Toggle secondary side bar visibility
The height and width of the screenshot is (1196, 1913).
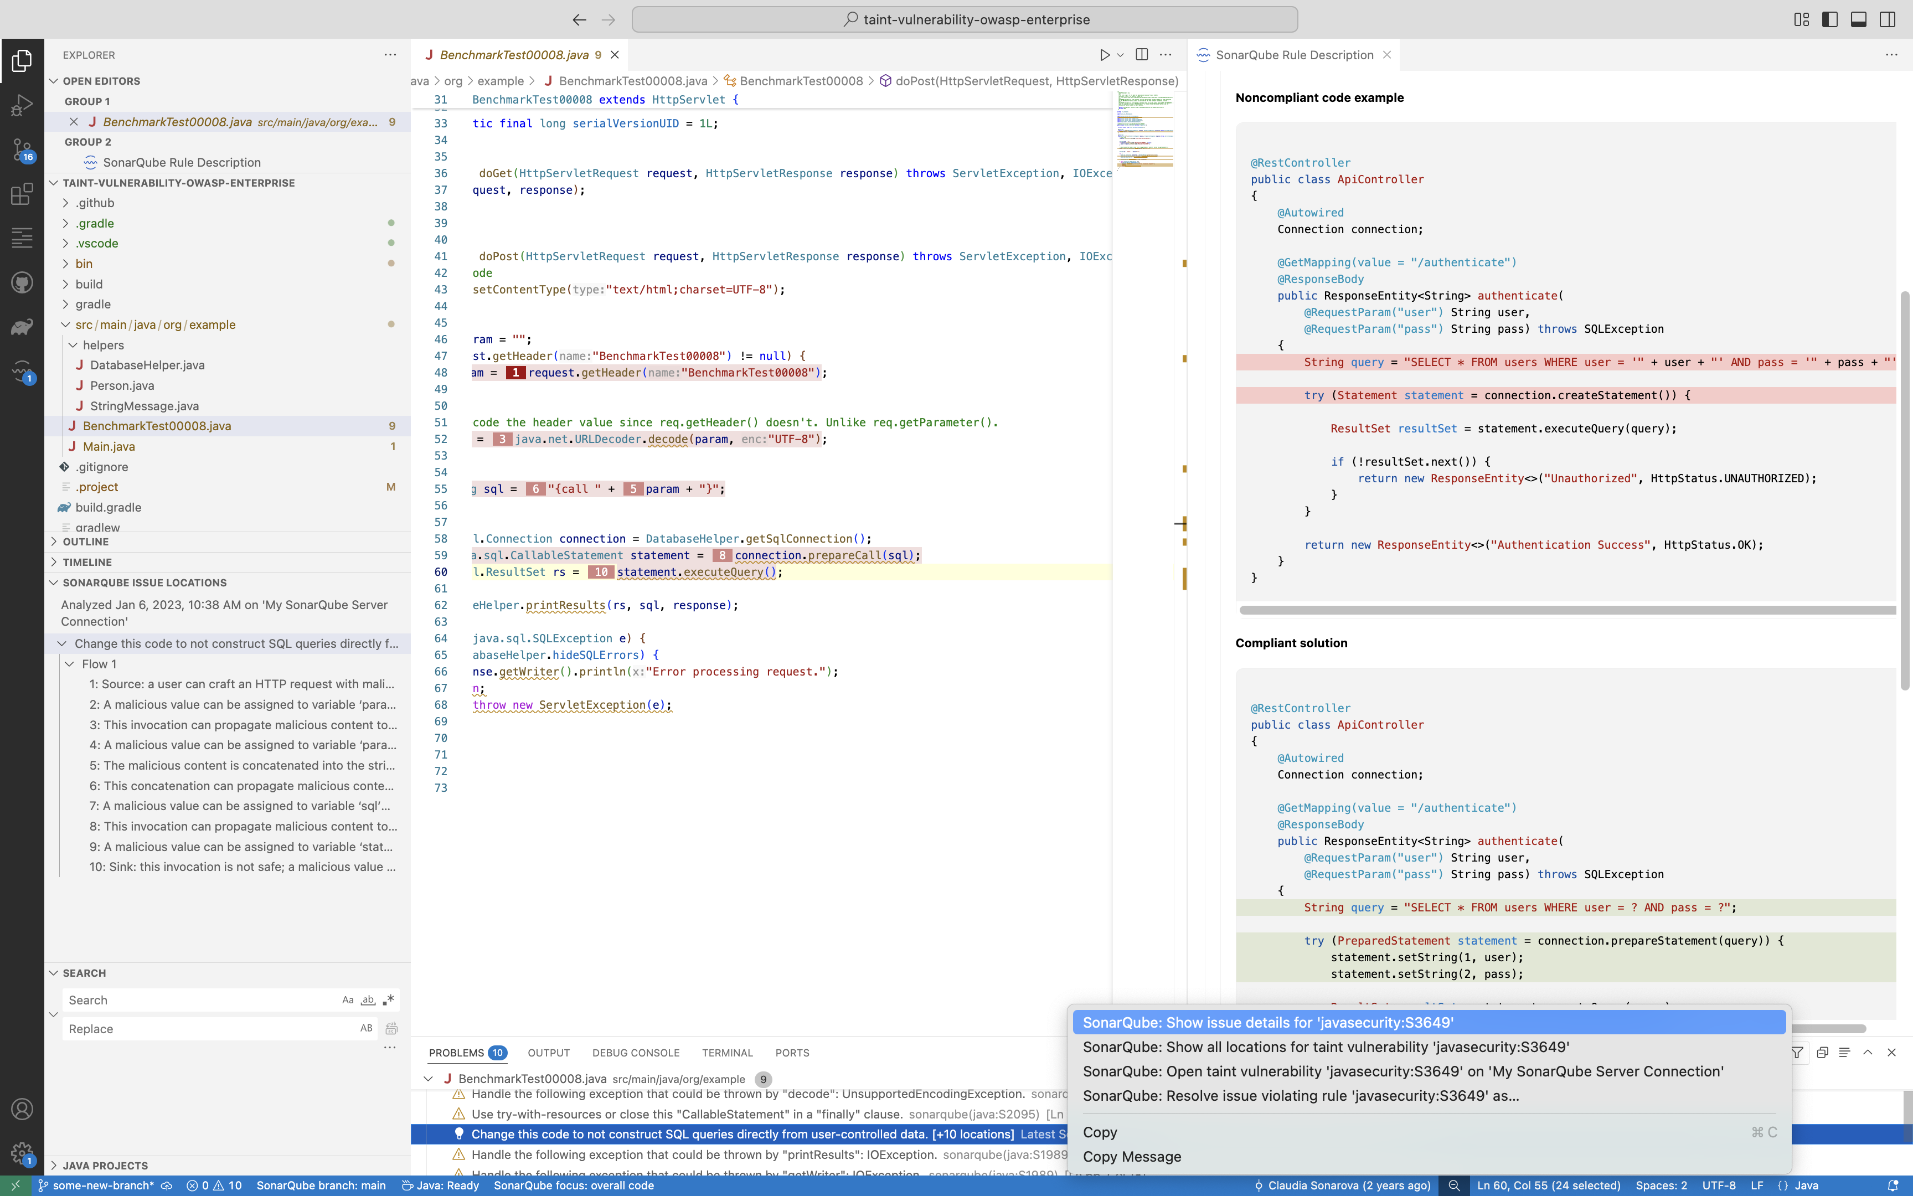pos(1887,19)
